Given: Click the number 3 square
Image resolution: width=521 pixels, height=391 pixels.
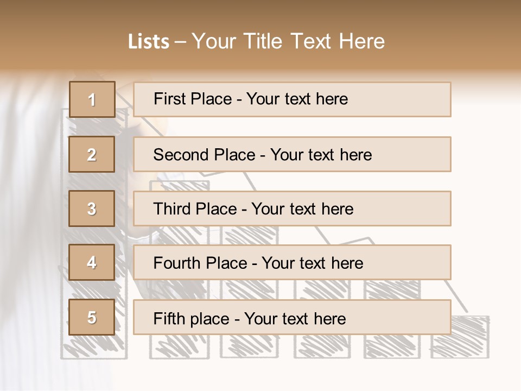Looking at the screenshot, I should coord(92,209).
